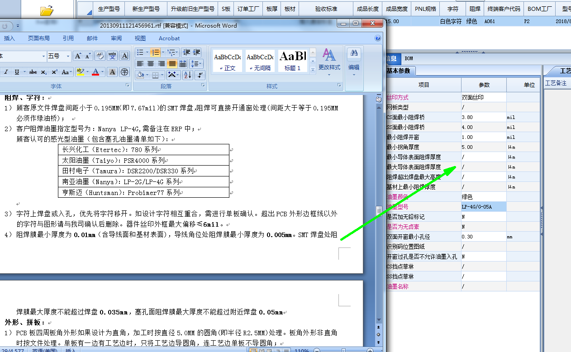Click the Clear Formatting eraser icon

coord(100,56)
